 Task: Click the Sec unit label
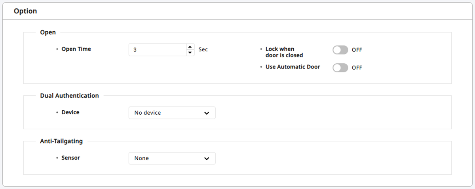click(203, 49)
